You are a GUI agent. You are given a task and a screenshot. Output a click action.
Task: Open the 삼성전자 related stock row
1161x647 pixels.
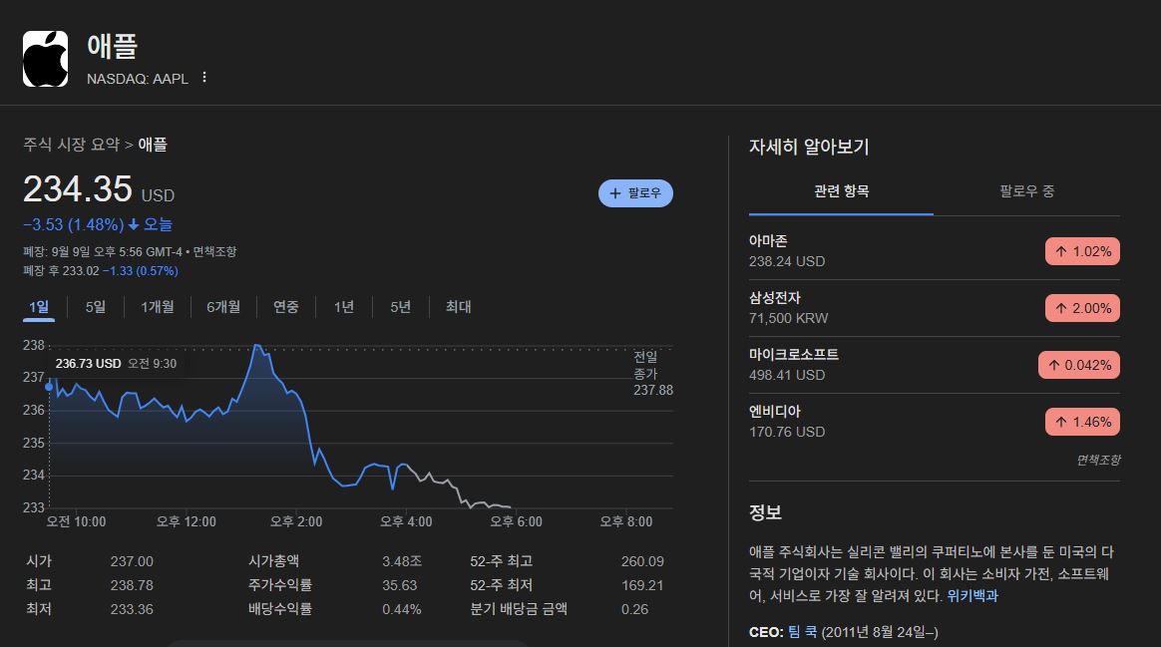click(x=935, y=308)
